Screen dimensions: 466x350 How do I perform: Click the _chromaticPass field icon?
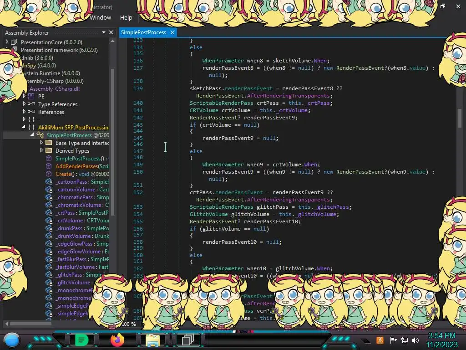pyautogui.click(x=49, y=197)
